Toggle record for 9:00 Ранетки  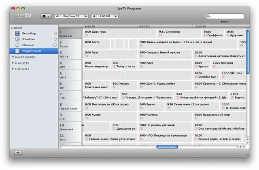[x=141, y=118]
